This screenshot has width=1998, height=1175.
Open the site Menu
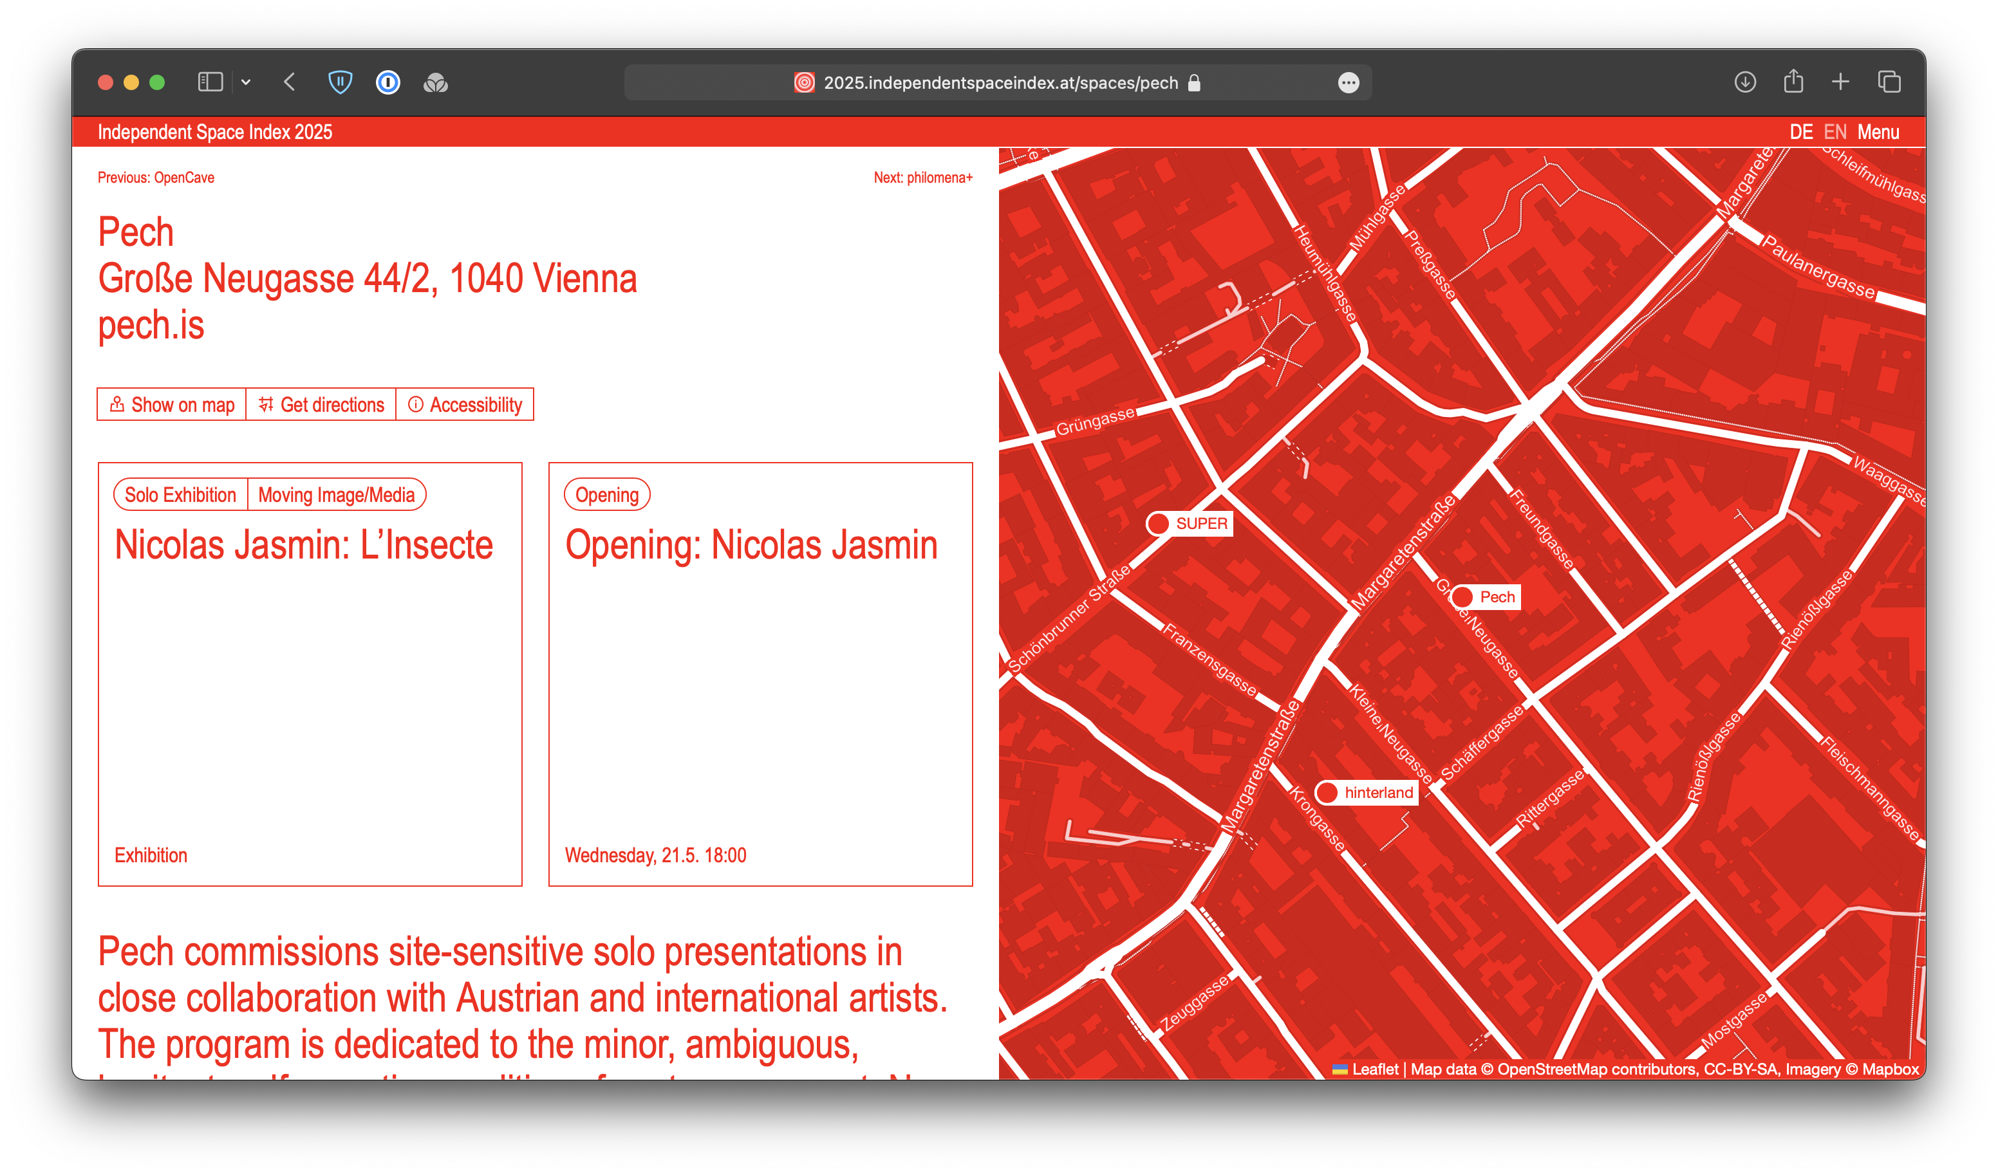pyautogui.click(x=1878, y=133)
